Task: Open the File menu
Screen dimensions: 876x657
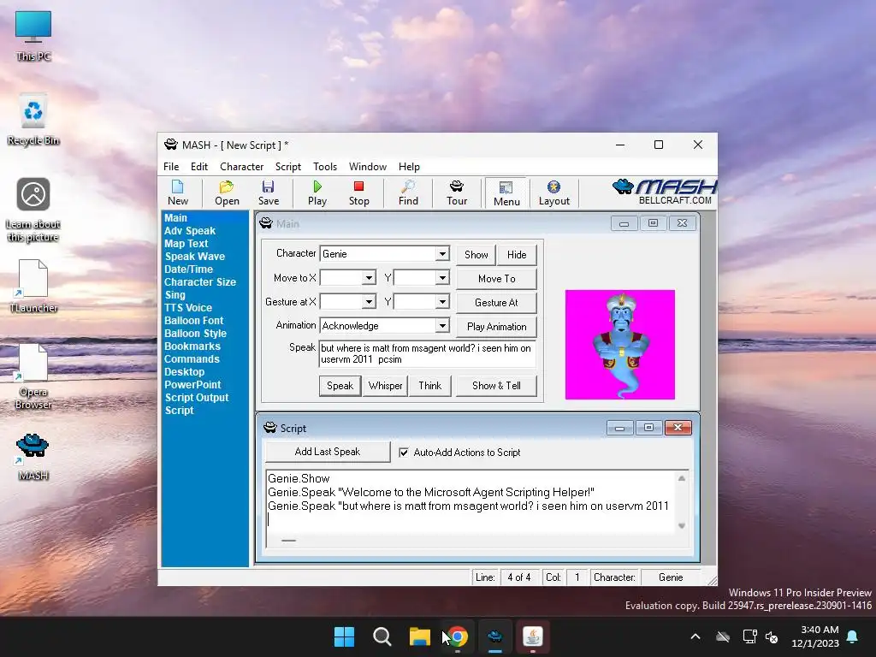Action: [x=171, y=167]
